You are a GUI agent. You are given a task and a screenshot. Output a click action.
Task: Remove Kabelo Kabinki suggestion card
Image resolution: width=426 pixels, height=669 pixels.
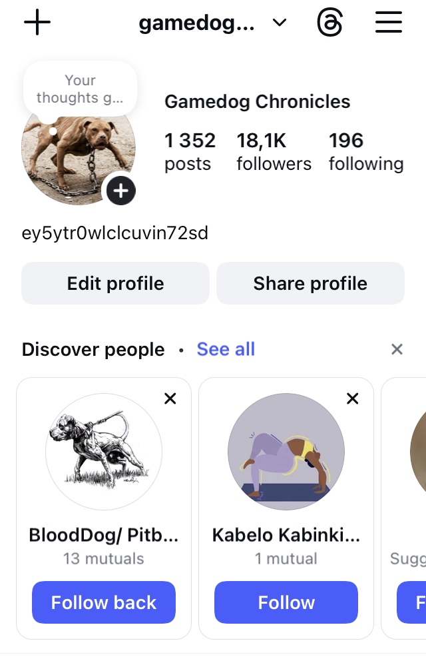pyautogui.click(x=353, y=398)
